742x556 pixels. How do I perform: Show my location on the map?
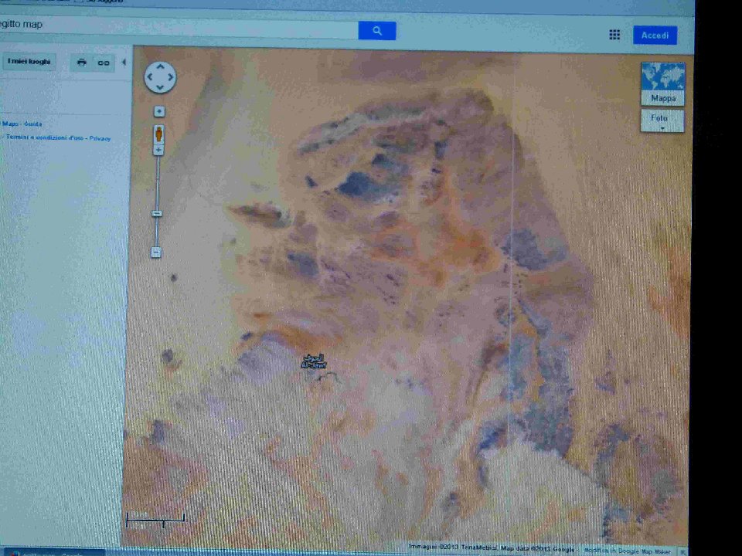[x=159, y=111]
